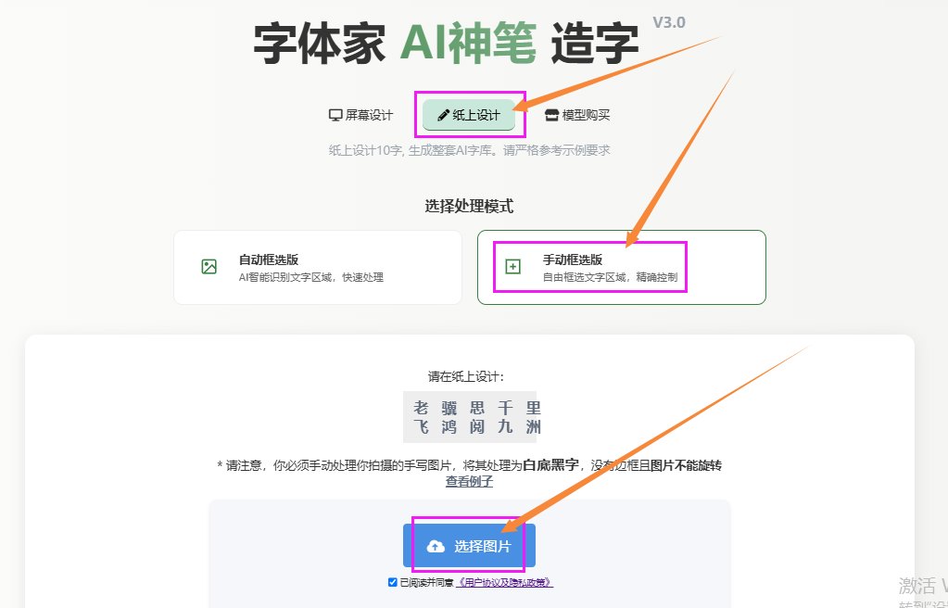Choose the 自动框选版 processing mode card

click(x=318, y=268)
